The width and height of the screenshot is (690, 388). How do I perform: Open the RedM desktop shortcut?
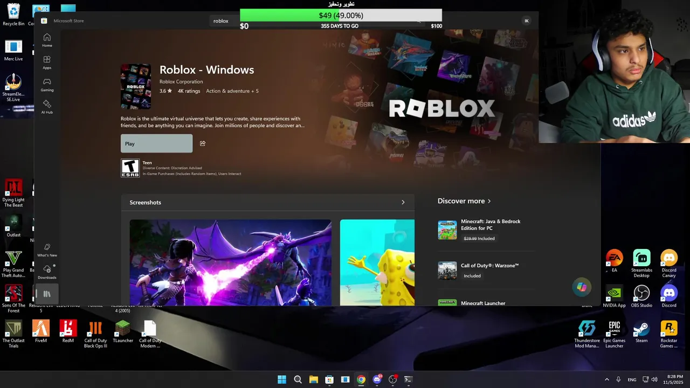(68, 331)
